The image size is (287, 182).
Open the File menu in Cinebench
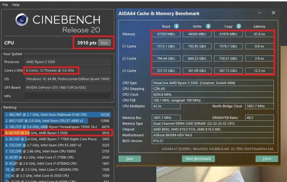click(5, 5)
